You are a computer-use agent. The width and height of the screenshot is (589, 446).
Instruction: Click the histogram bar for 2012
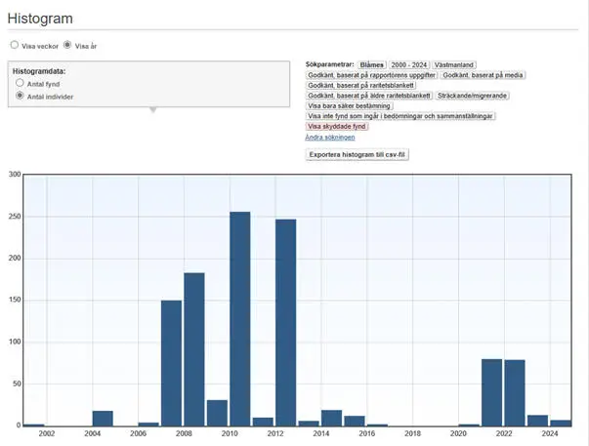point(285,322)
